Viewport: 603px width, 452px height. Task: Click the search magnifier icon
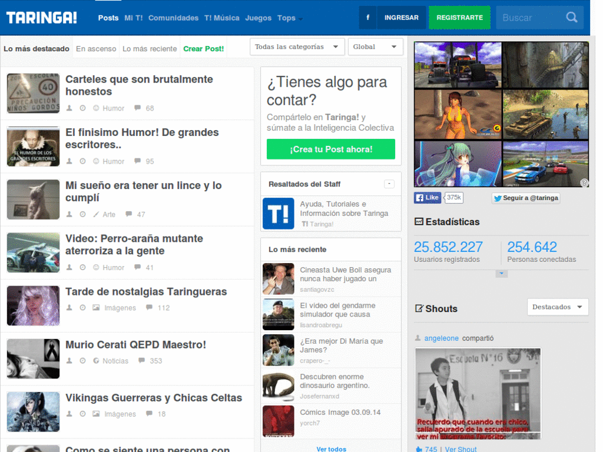pos(572,17)
